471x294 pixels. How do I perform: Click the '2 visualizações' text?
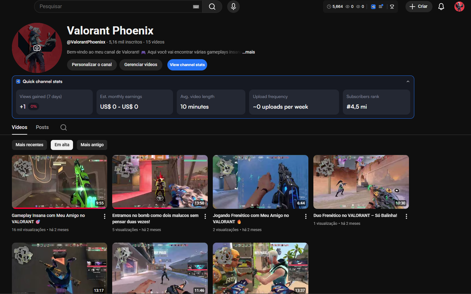tap(226, 230)
